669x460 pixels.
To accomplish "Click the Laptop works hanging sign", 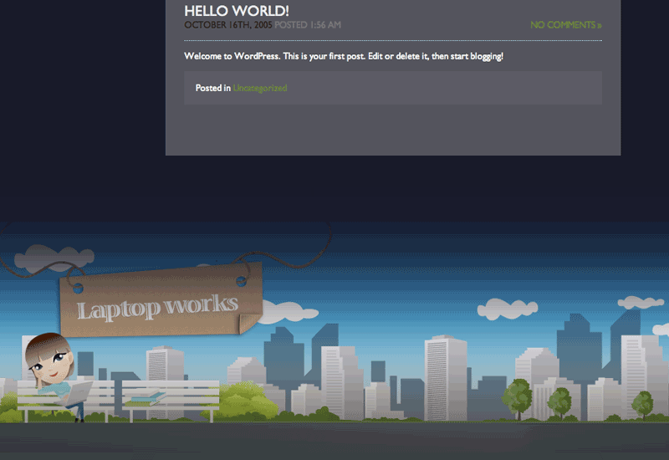I will click(x=161, y=299).
